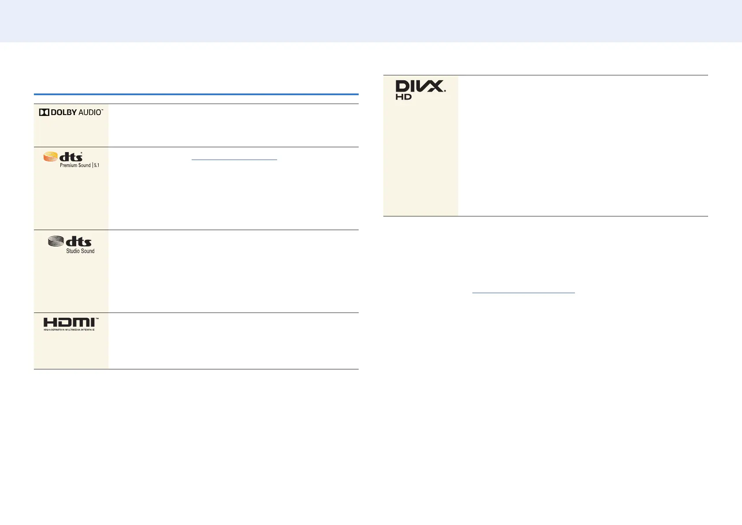This screenshot has width=742, height=525.
Task: Select the HD text under DivX
Action: click(404, 97)
